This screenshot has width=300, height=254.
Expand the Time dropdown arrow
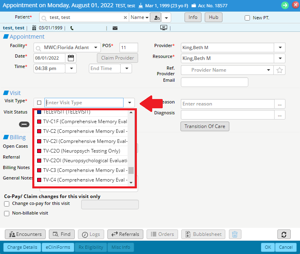point(71,68)
